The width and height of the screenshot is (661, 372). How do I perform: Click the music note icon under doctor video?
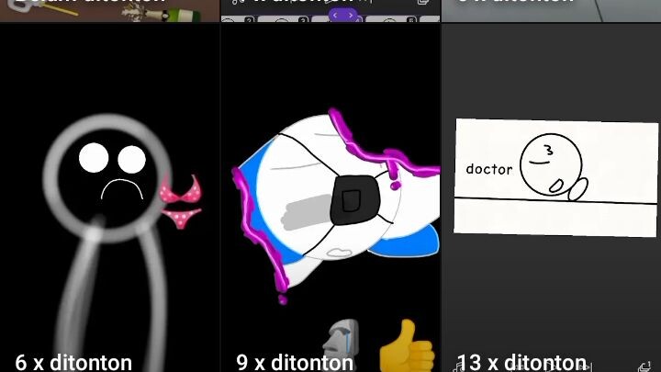(x=455, y=366)
